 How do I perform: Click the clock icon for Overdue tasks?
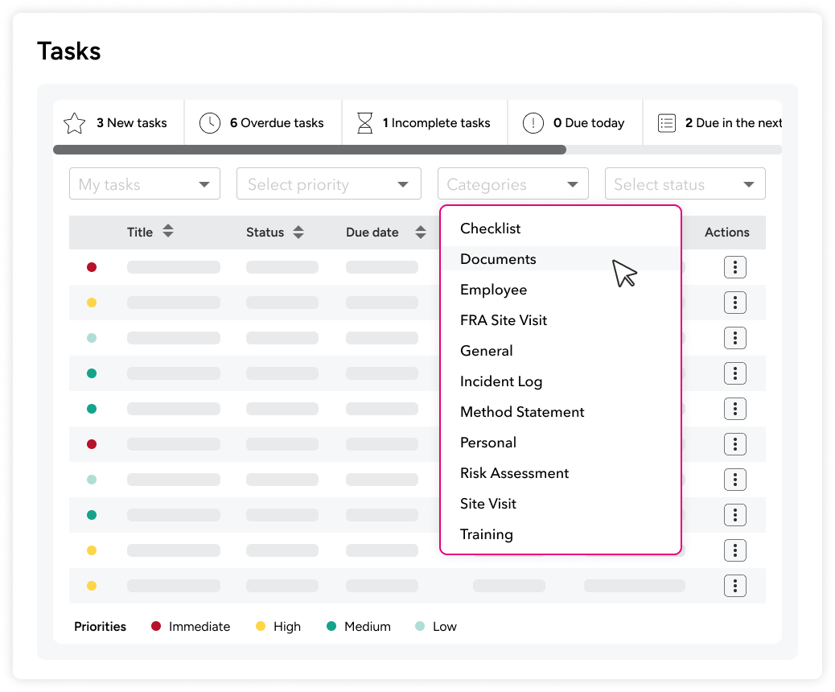tap(210, 123)
